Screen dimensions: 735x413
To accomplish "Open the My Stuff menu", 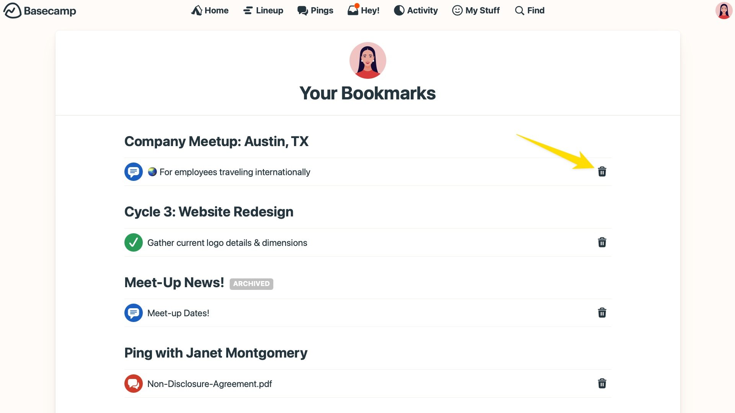I will [476, 11].
